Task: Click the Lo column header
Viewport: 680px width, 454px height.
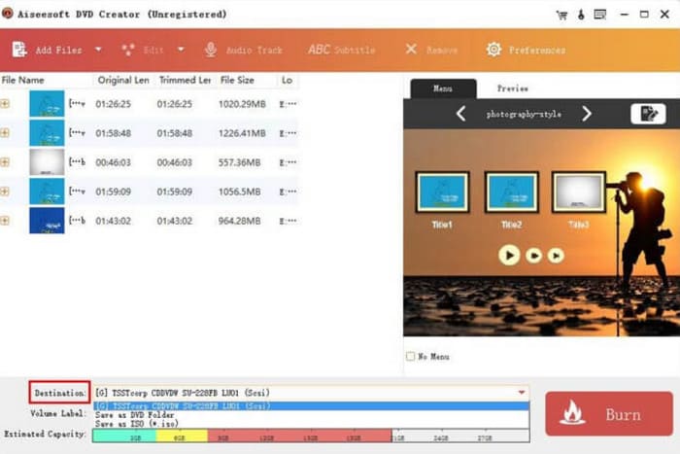Action: [288, 81]
